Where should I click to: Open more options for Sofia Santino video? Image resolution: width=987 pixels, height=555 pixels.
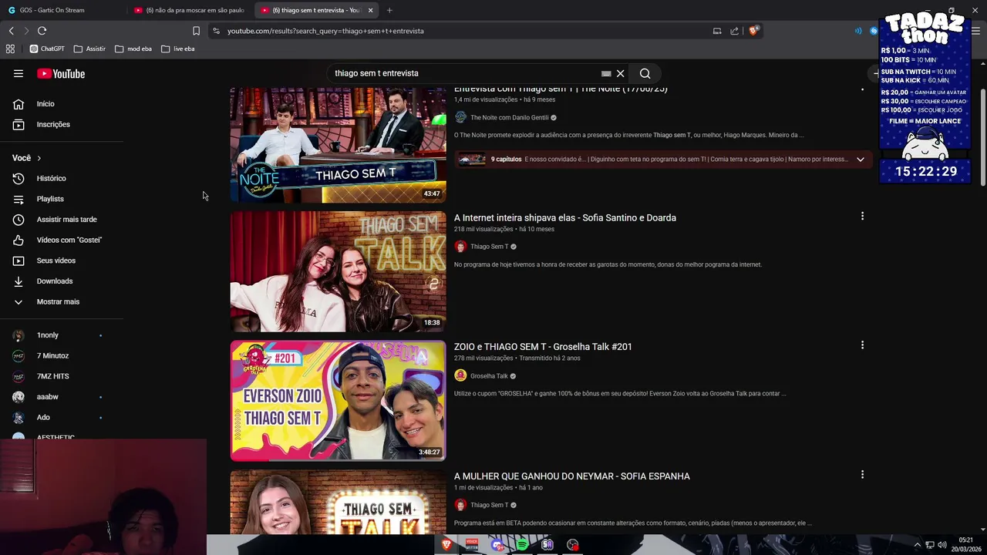tap(862, 217)
